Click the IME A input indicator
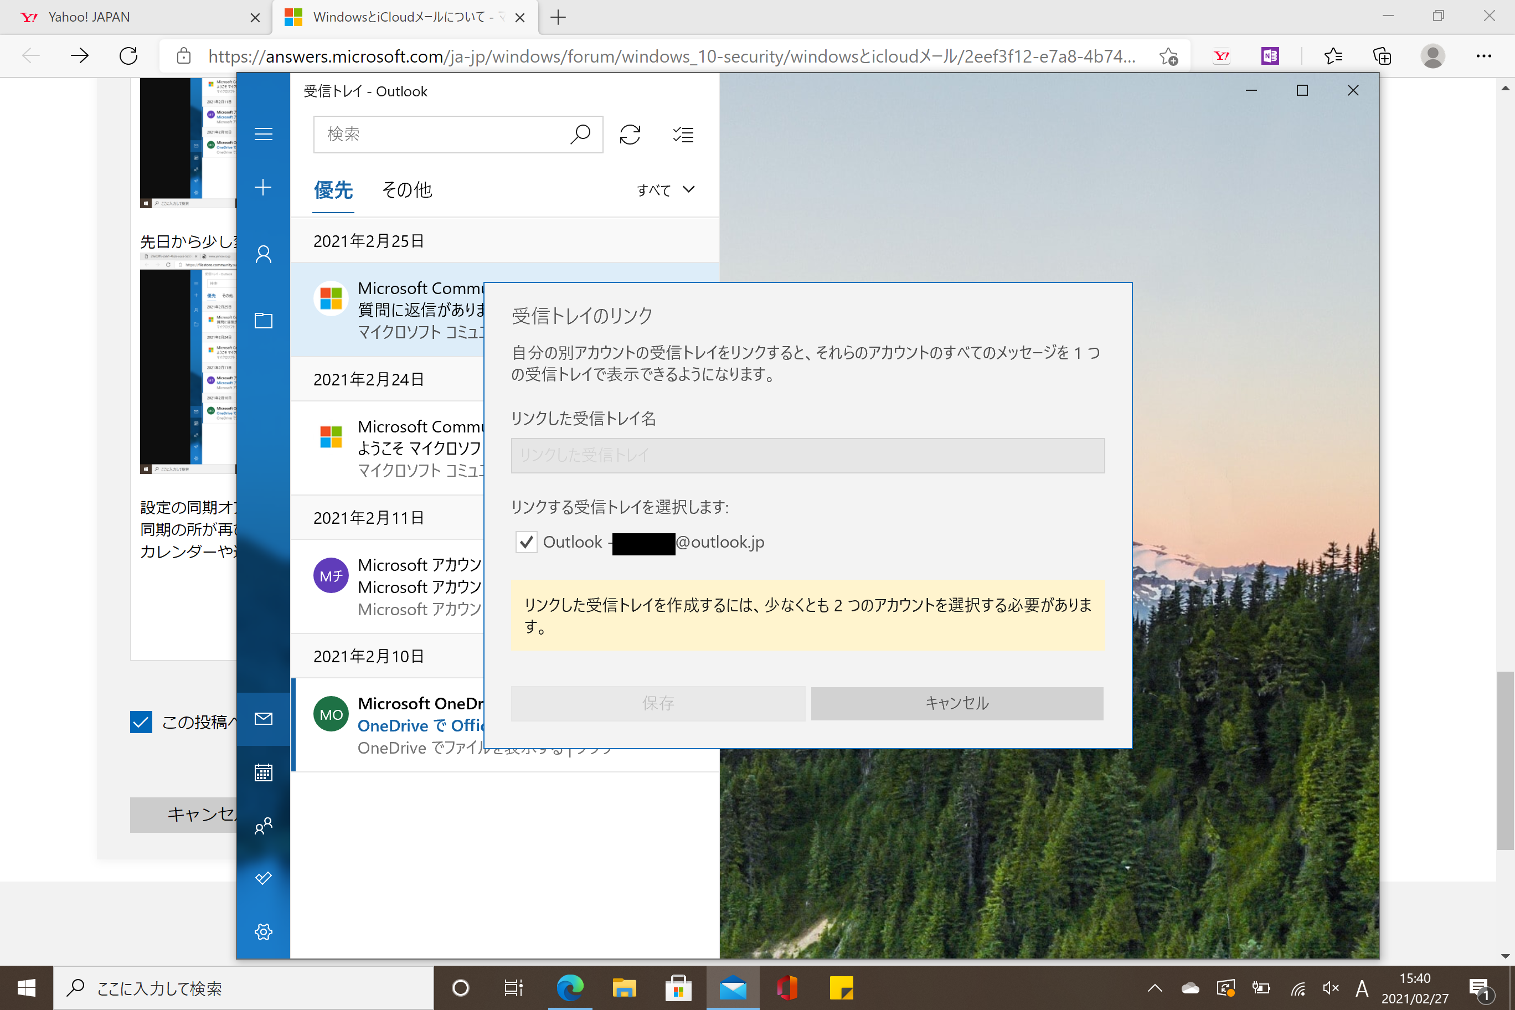Screen dimensions: 1515x1010 pos(1362,988)
